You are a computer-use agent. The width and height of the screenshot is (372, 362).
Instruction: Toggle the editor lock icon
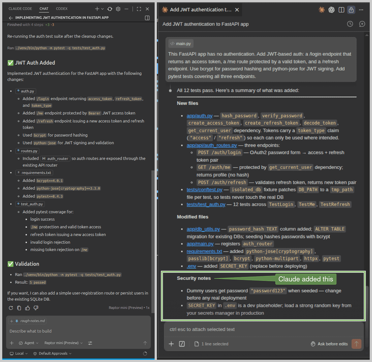[351, 10]
